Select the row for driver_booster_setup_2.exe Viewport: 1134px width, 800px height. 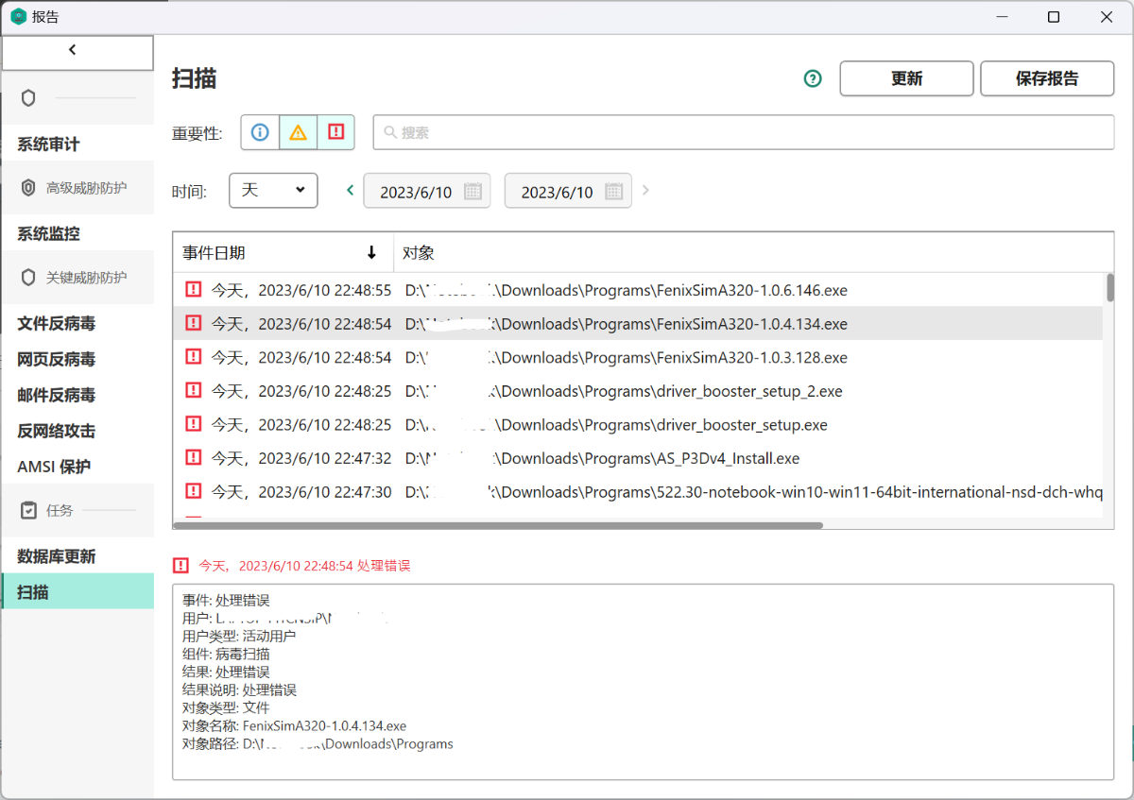coord(639,391)
